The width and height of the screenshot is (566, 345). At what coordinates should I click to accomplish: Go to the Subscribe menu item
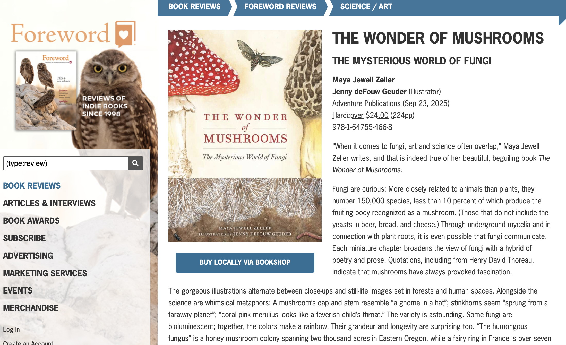(x=24, y=238)
